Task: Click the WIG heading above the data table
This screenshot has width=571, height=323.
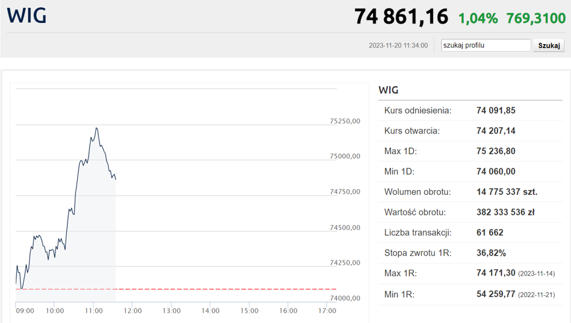Action: 388,90
